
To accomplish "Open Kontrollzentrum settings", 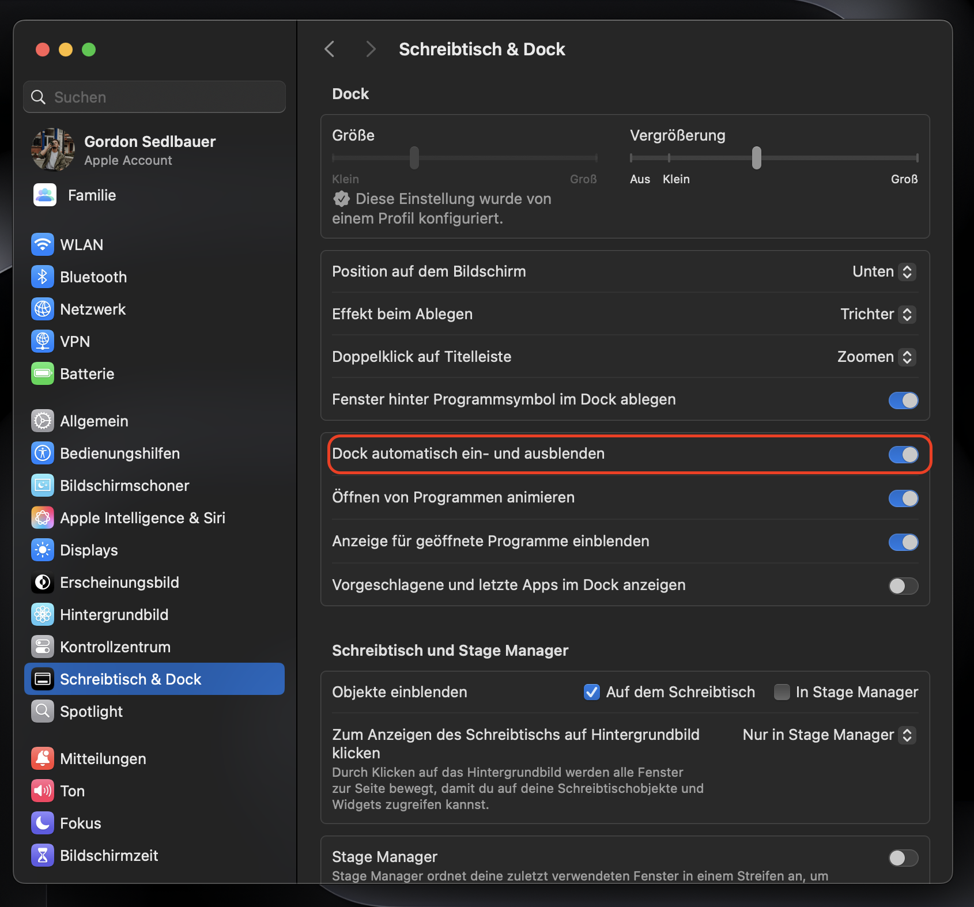I will (42, 647).
